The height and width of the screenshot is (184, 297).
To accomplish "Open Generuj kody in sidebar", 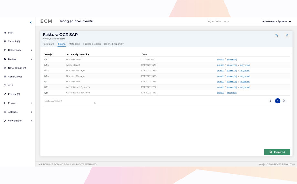I will tap(15, 77).
